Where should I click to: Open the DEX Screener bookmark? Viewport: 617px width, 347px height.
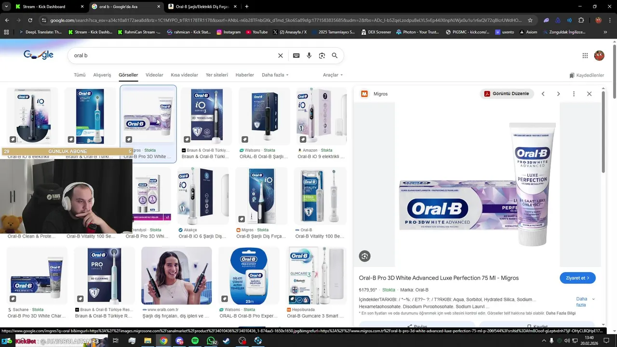point(376,32)
